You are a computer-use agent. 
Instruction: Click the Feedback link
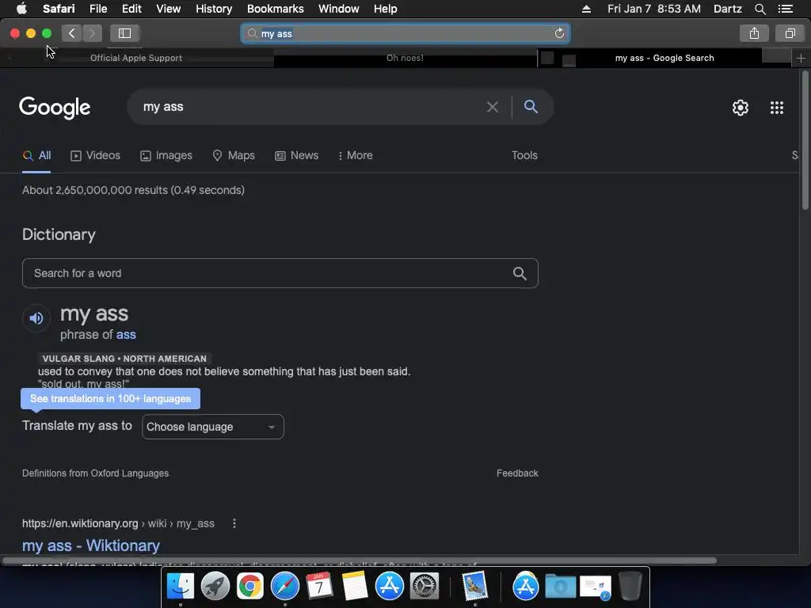click(x=517, y=473)
